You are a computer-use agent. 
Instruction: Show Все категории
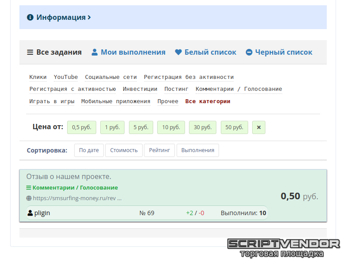(208, 101)
